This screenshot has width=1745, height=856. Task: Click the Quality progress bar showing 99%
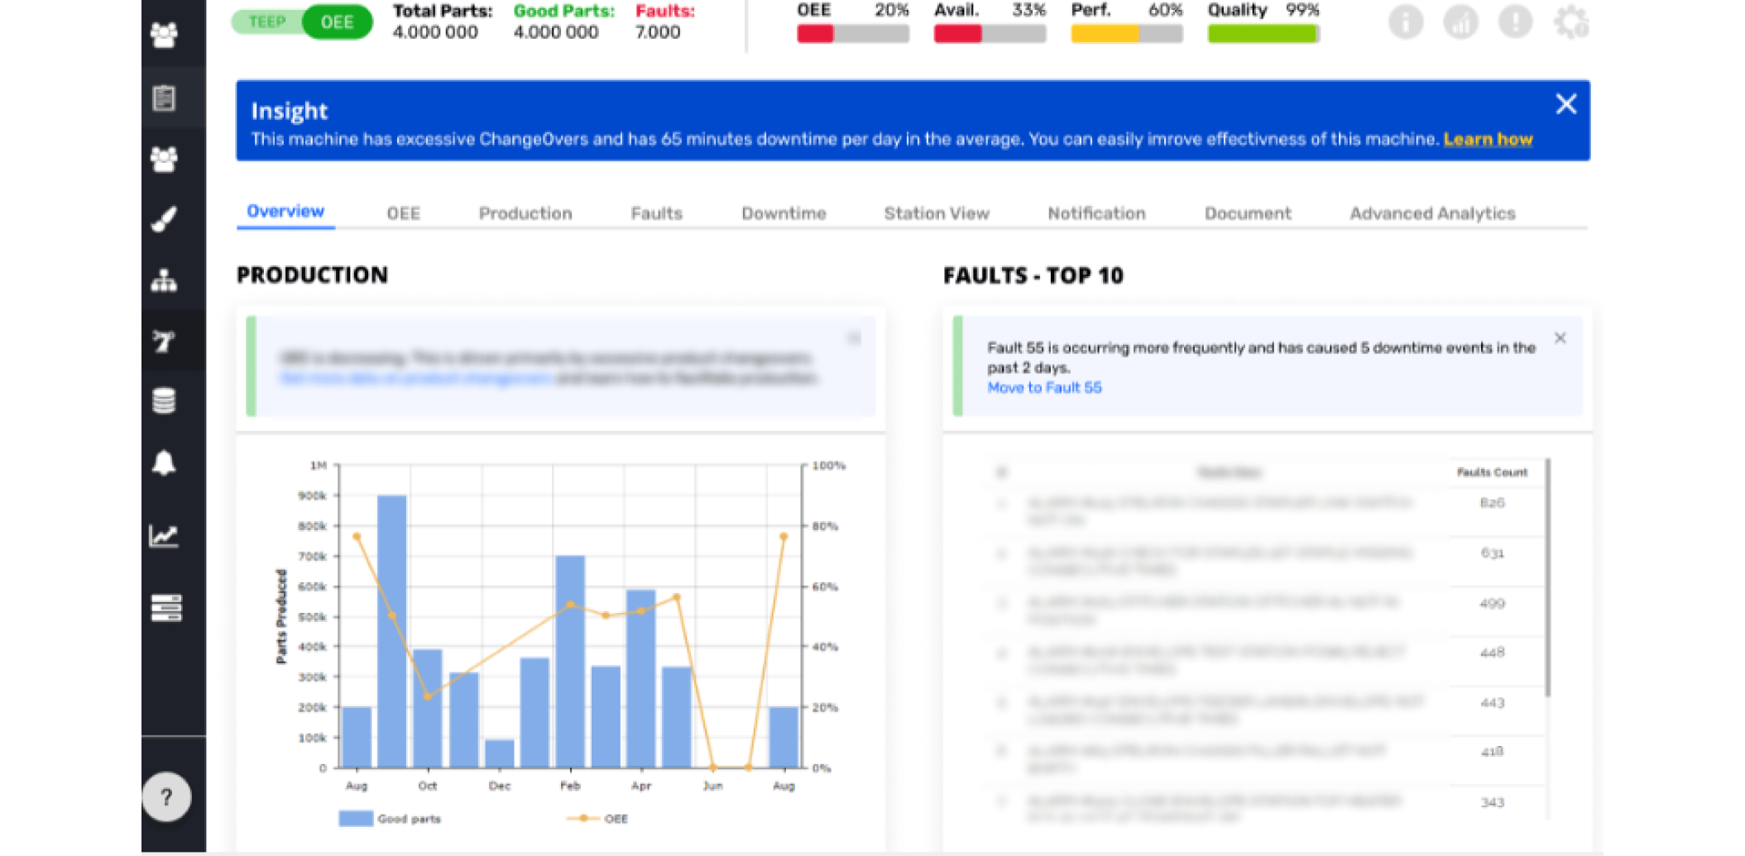coord(1263,33)
